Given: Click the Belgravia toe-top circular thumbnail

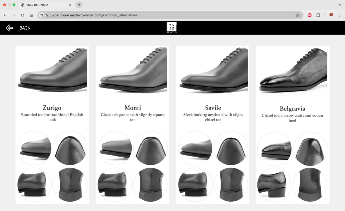Looking at the screenshot, I should click(310, 148).
